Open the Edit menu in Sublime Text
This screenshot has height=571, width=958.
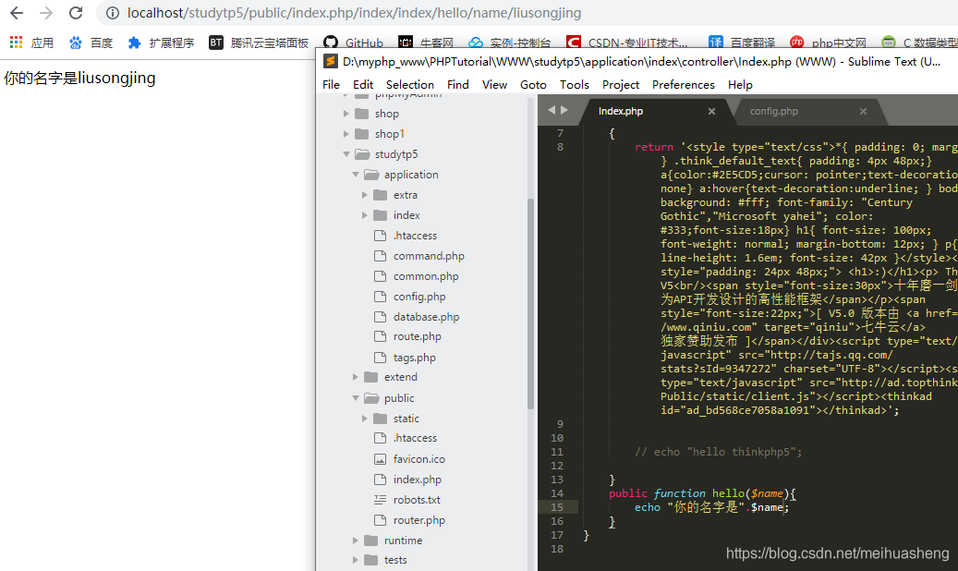click(x=363, y=85)
